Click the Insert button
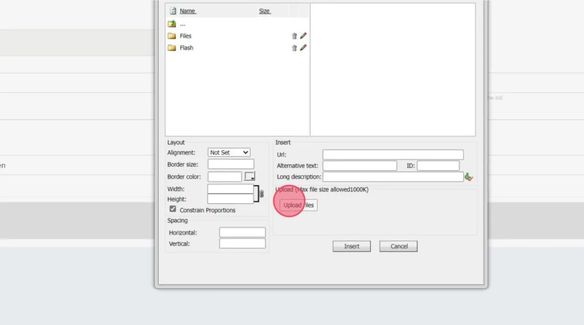Viewport: 584px width, 325px height. (351, 246)
